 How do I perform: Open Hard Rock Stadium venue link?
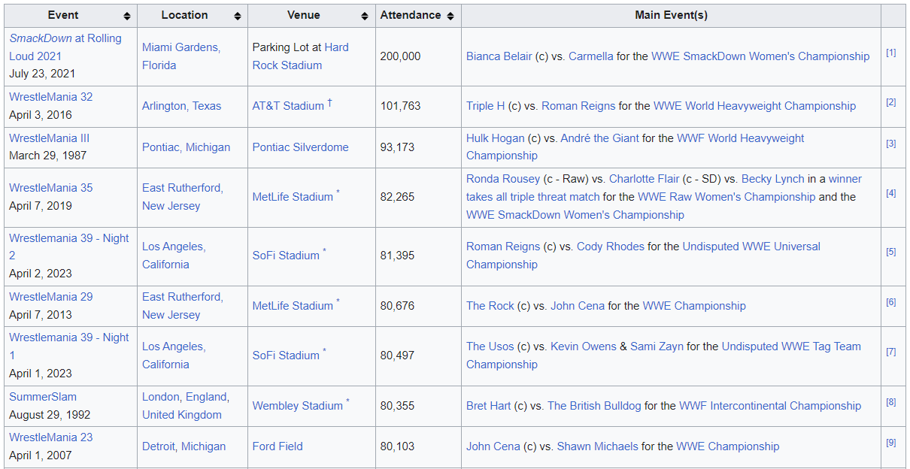tap(301, 56)
